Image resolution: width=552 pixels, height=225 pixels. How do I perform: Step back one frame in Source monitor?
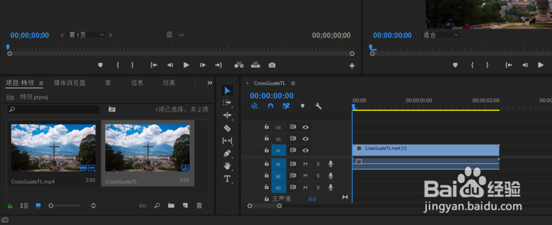tap(170, 65)
